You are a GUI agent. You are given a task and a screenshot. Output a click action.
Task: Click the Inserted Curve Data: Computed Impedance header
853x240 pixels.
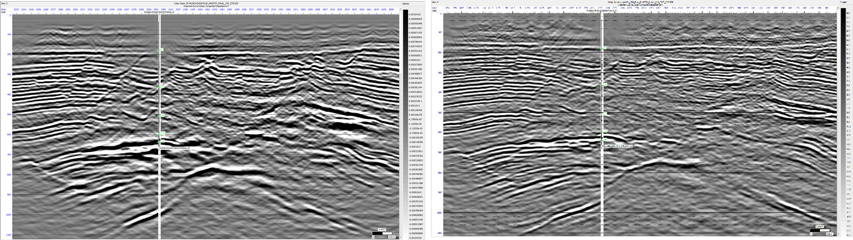206,6
